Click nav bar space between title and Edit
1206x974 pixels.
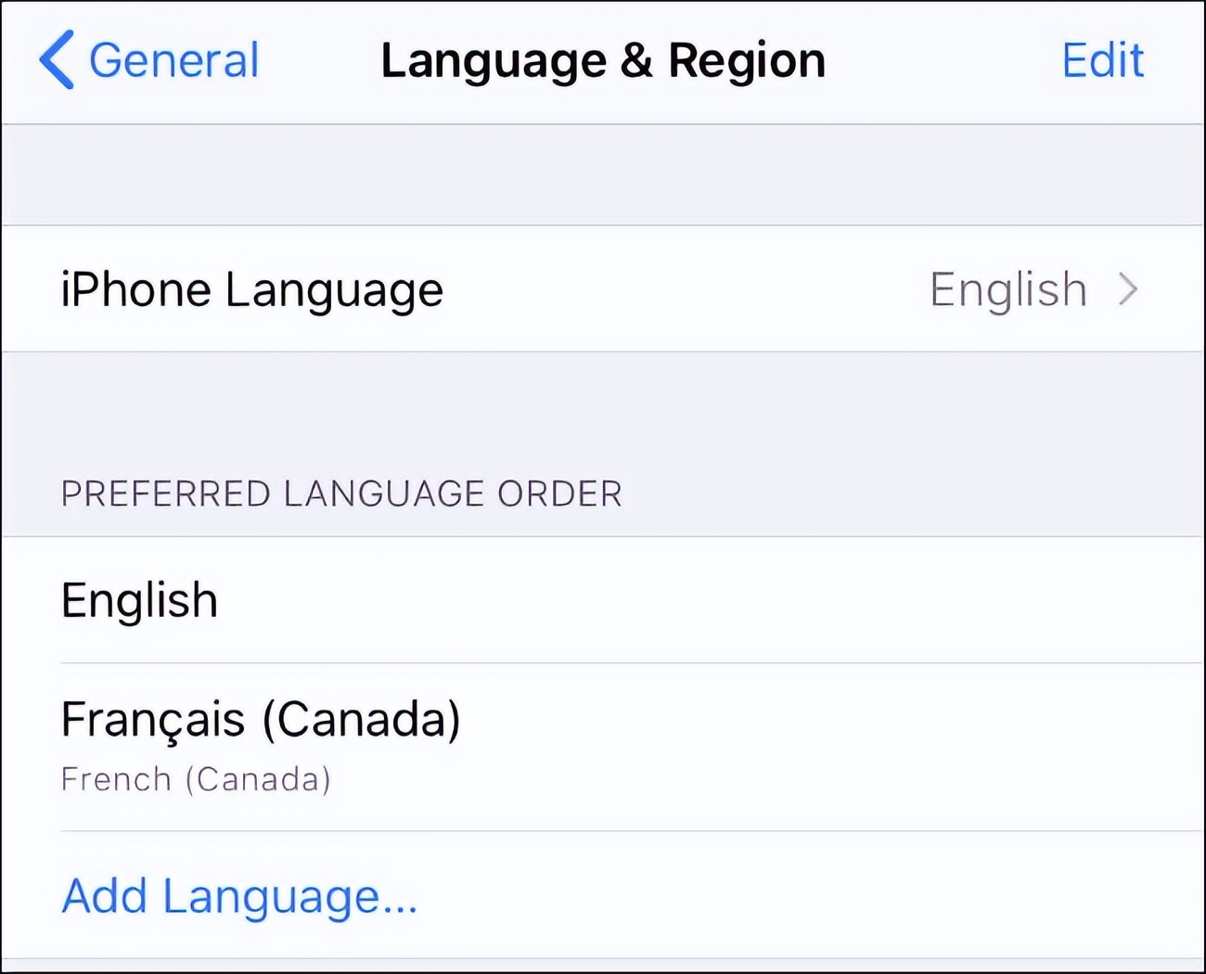point(942,61)
